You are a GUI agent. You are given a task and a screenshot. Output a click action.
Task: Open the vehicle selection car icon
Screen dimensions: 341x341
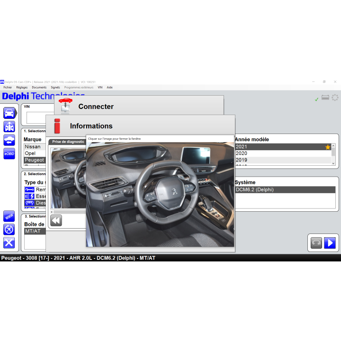pyautogui.click(x=9, y=113)
